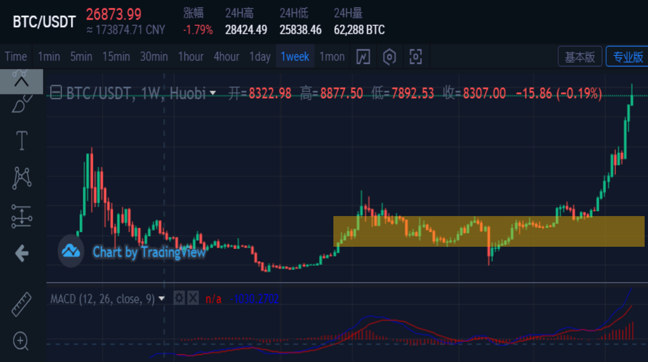
Task: Select the 15min interval
Action: [x=116, y=57]
